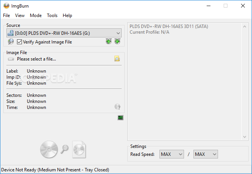Open the first Read Speed MAX dropdown

(172, 154)
